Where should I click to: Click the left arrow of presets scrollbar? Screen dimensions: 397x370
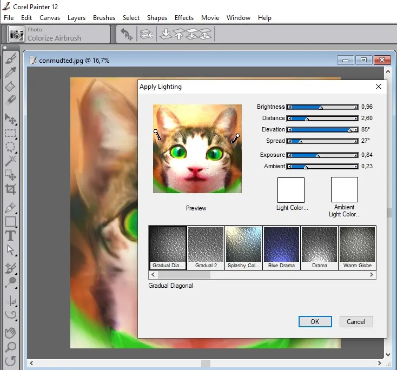(x=153, y=275)
